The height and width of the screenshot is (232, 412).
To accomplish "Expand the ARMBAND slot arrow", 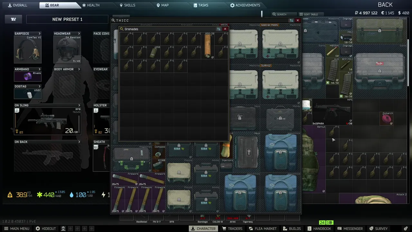I will tap(40, 69).
